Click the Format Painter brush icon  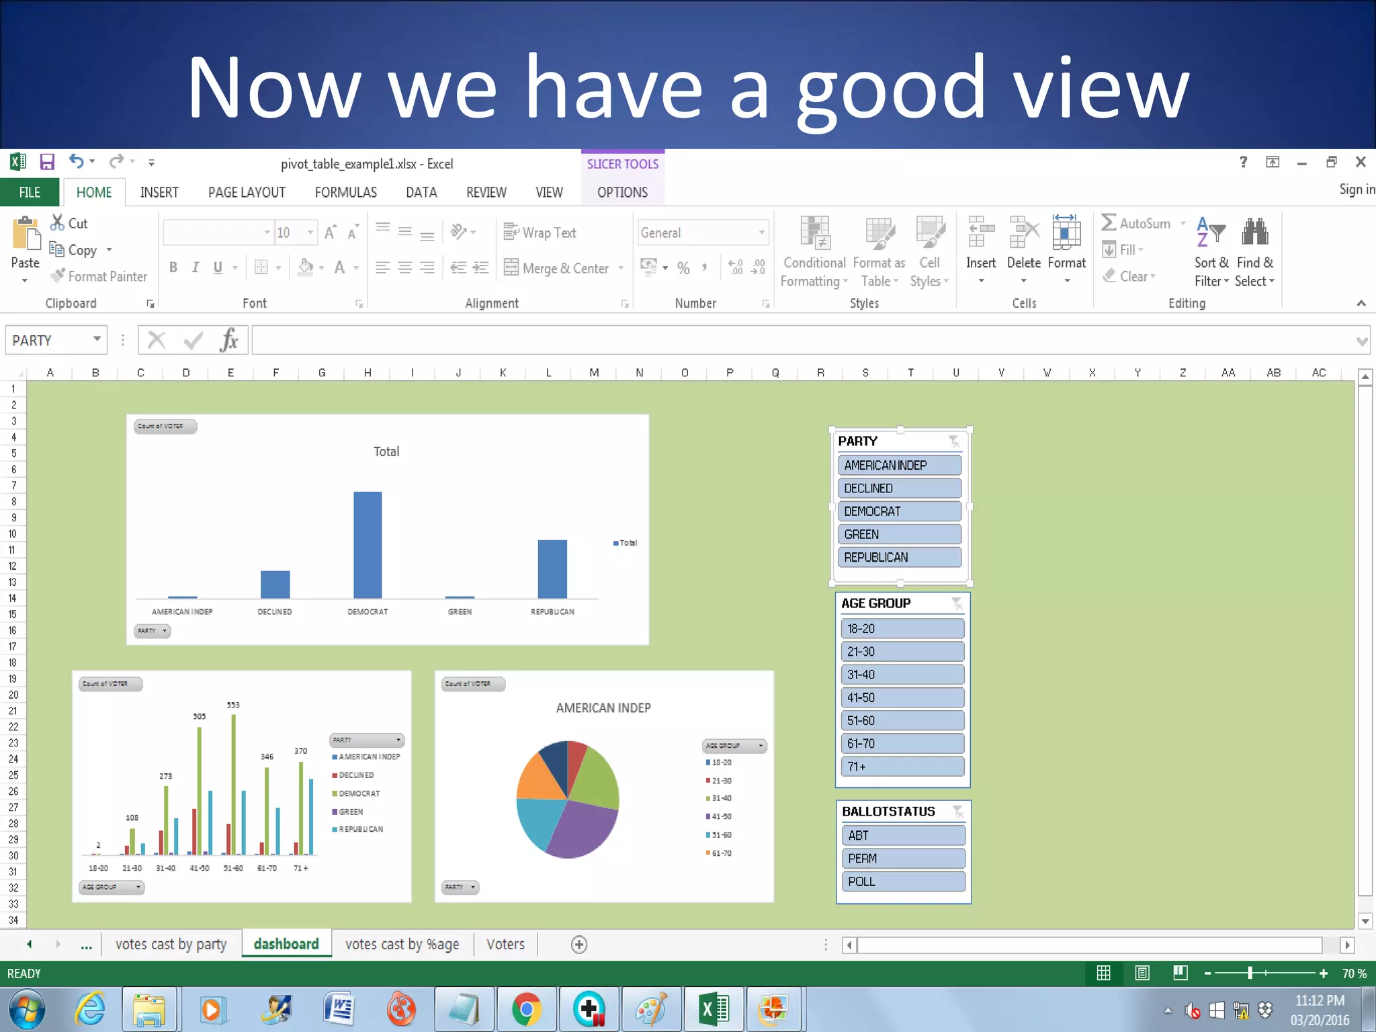[x=58, y=276]
